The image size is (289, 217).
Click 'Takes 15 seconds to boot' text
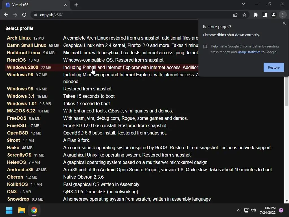point(89,96)
